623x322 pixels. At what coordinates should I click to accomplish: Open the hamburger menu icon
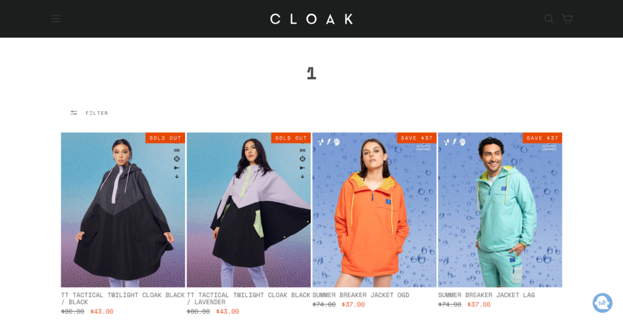pyautogui.click(x=56, y=19)
